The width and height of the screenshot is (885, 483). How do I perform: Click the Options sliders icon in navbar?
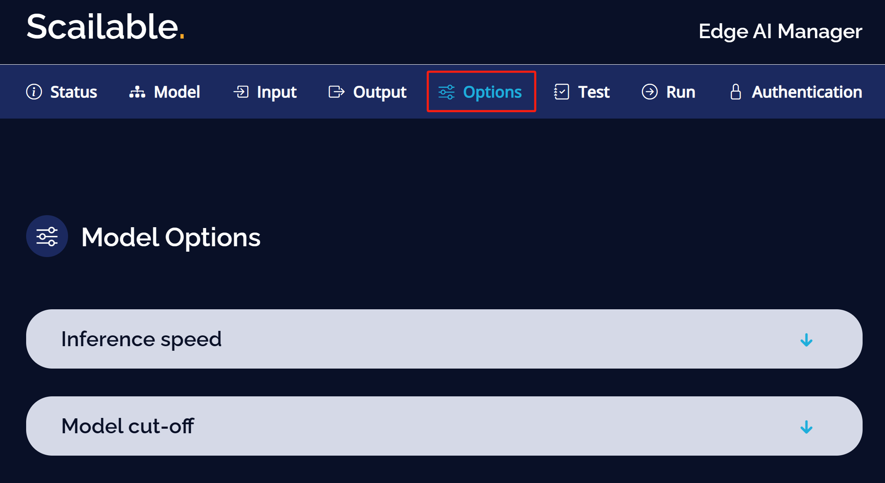pos(446,92)
